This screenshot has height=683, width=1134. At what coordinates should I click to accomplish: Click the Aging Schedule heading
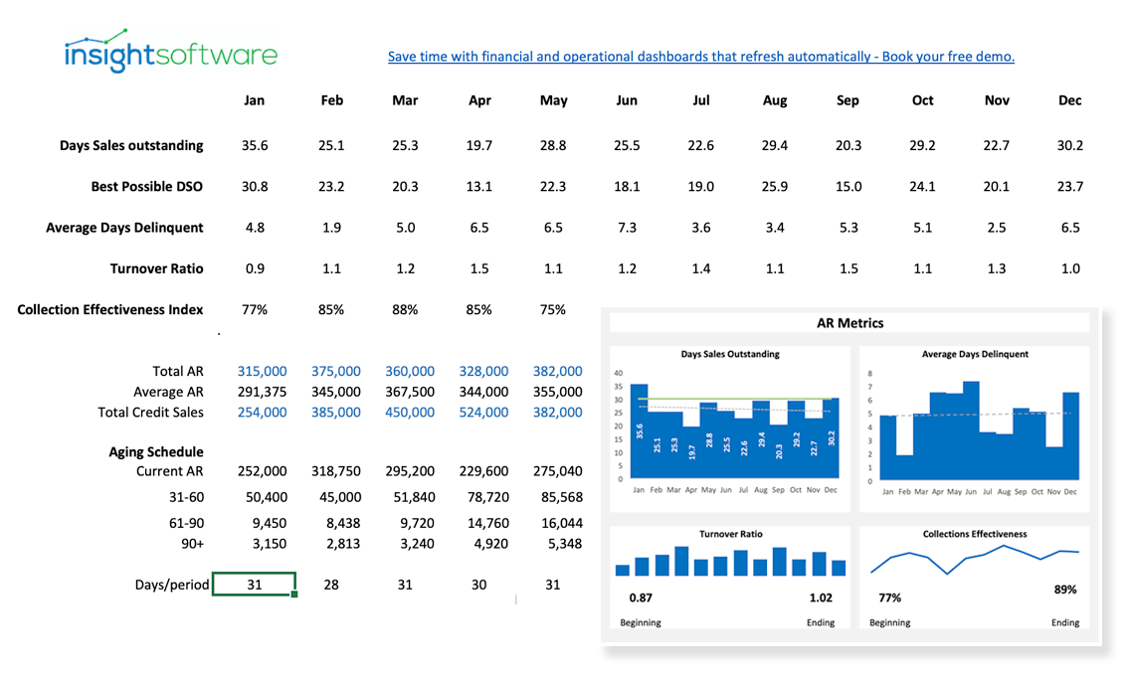(155, 451)
